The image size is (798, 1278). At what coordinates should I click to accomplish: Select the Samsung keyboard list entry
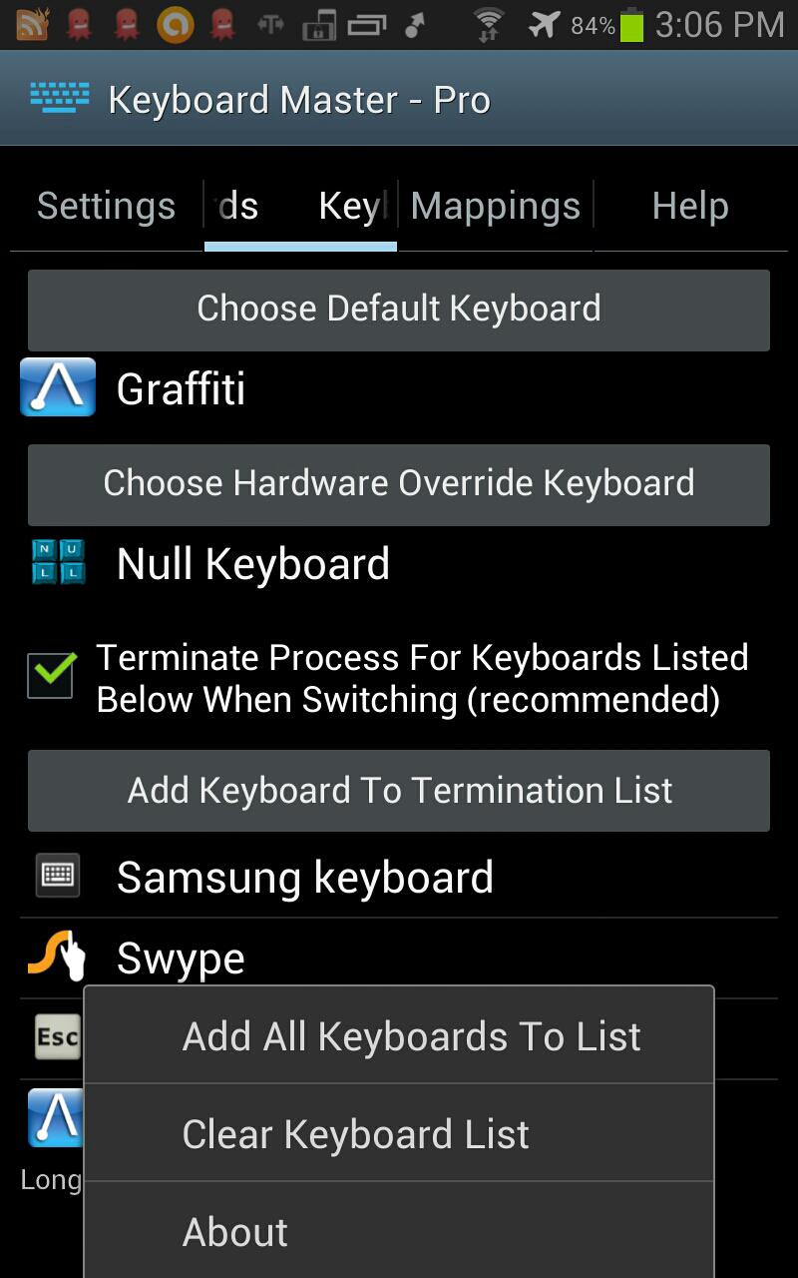(x=399, y=878)
